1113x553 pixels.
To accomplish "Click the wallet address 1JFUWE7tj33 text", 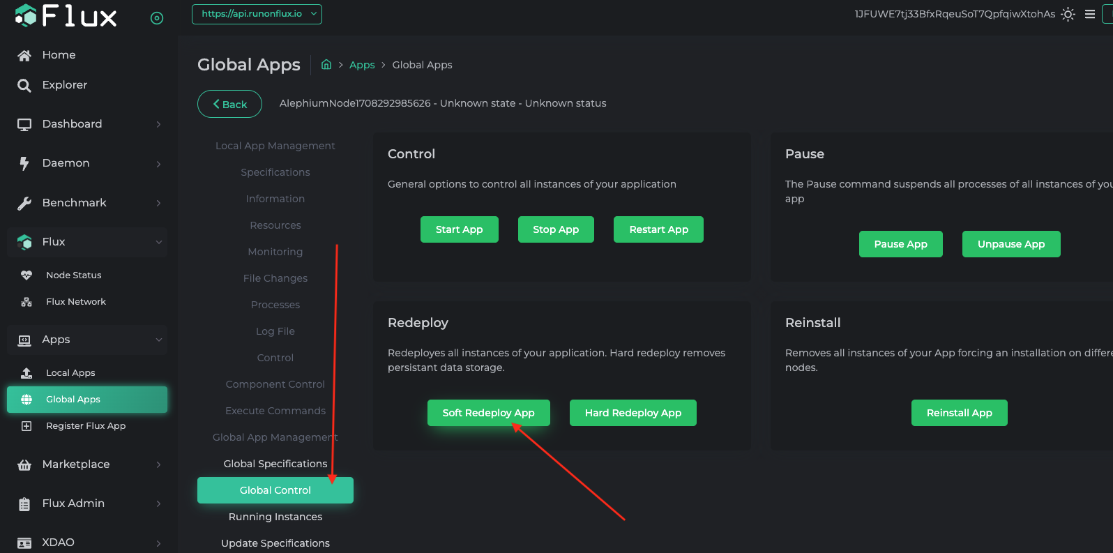I will (x=955, y=14).
